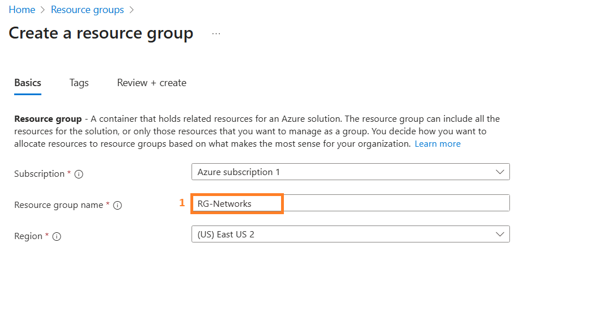The width and height of the screenshot is (591, 315).
Task: Focus the RG-Networks name input field
Action: pyautogui.click(x=351, y=203)
